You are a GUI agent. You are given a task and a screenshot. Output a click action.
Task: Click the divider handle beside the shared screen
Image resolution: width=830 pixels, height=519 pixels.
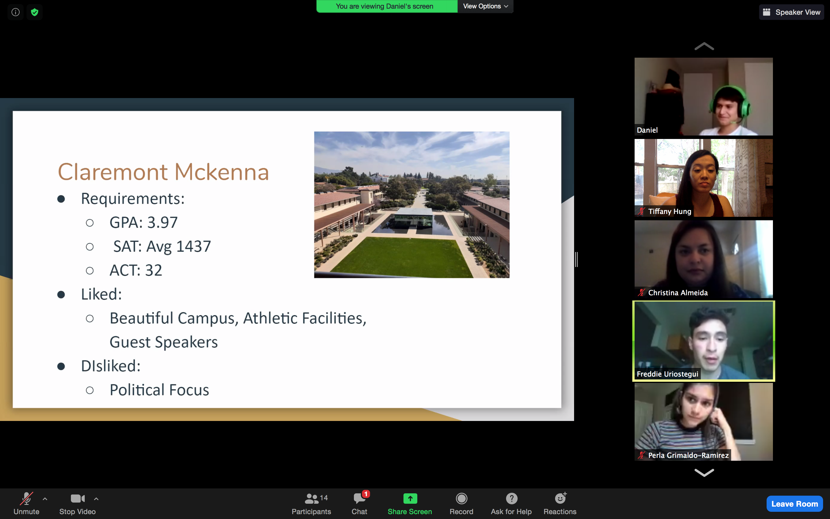(x=577, y=259)
